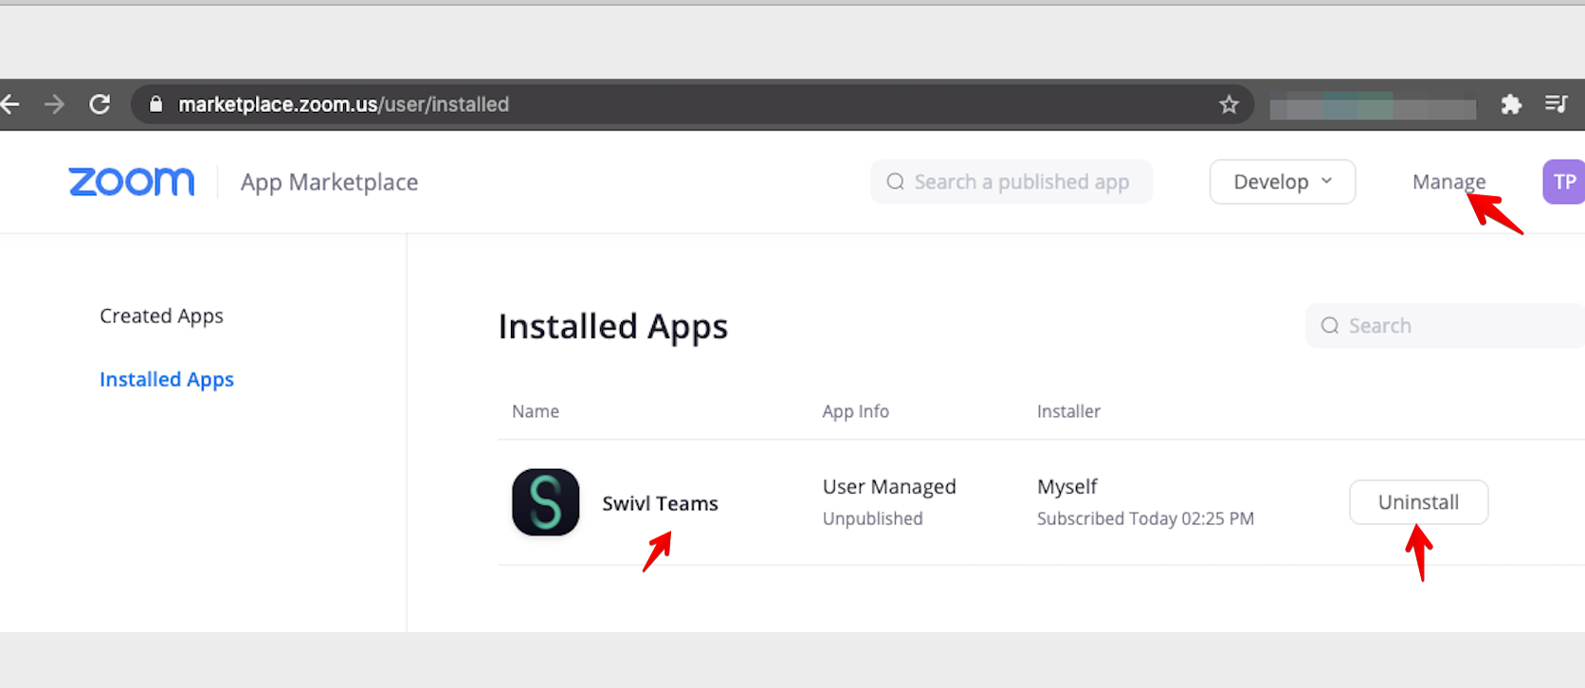
Task: Open the media control playlist icon
Action: (1556, 104)
